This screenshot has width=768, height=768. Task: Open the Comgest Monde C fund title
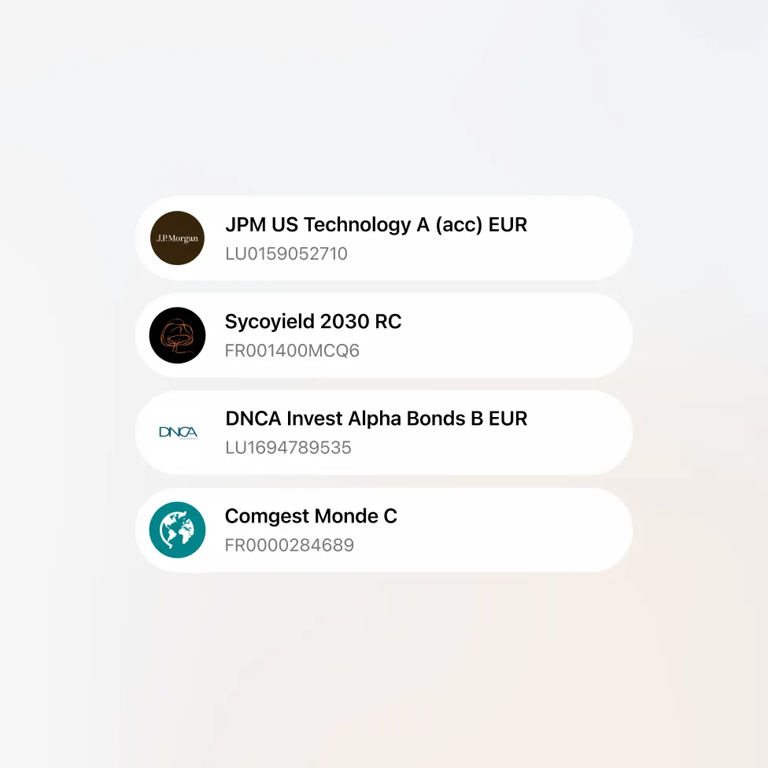point(311,516)
